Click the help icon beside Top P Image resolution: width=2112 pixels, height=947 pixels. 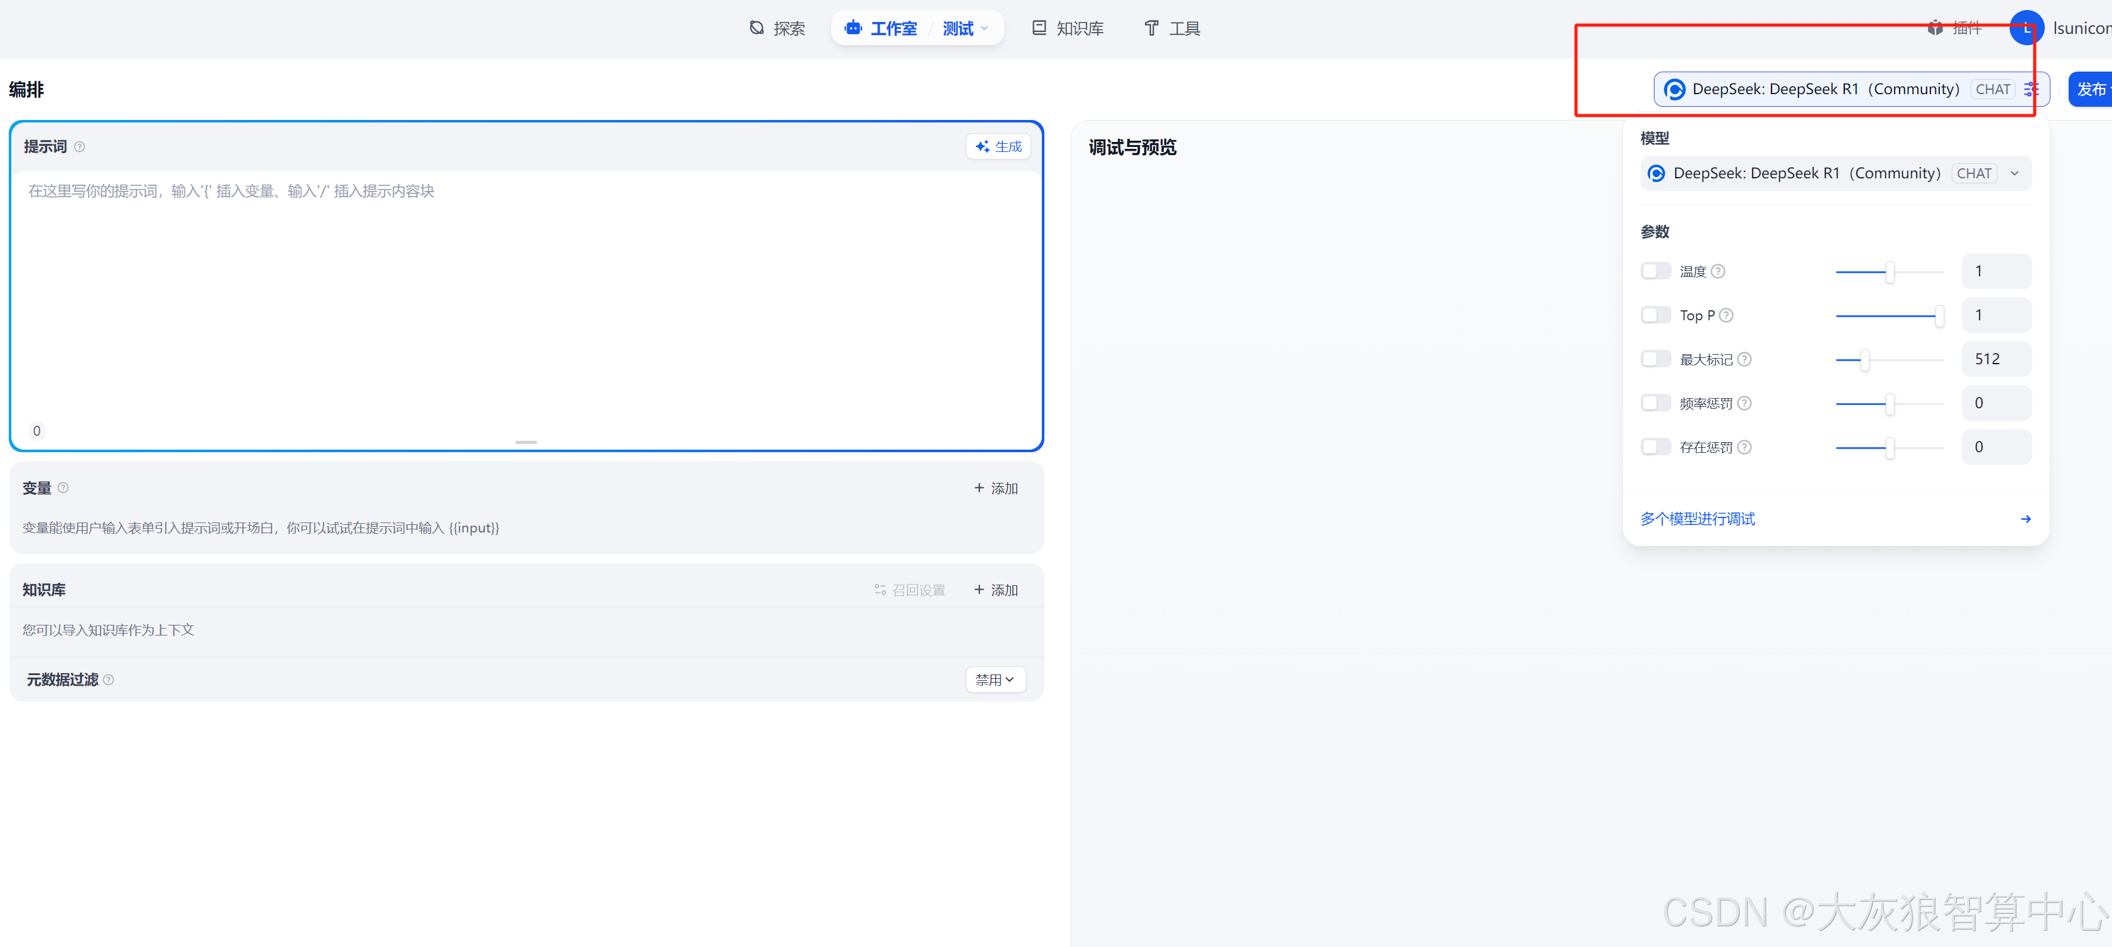coord(1726,315)
